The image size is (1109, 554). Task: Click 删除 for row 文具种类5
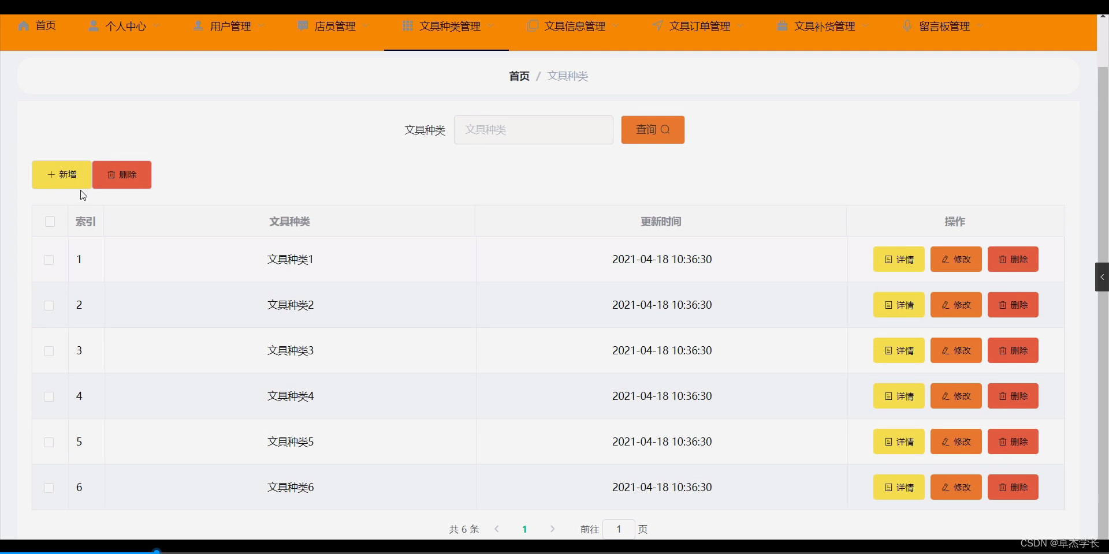pos(1013,441)
